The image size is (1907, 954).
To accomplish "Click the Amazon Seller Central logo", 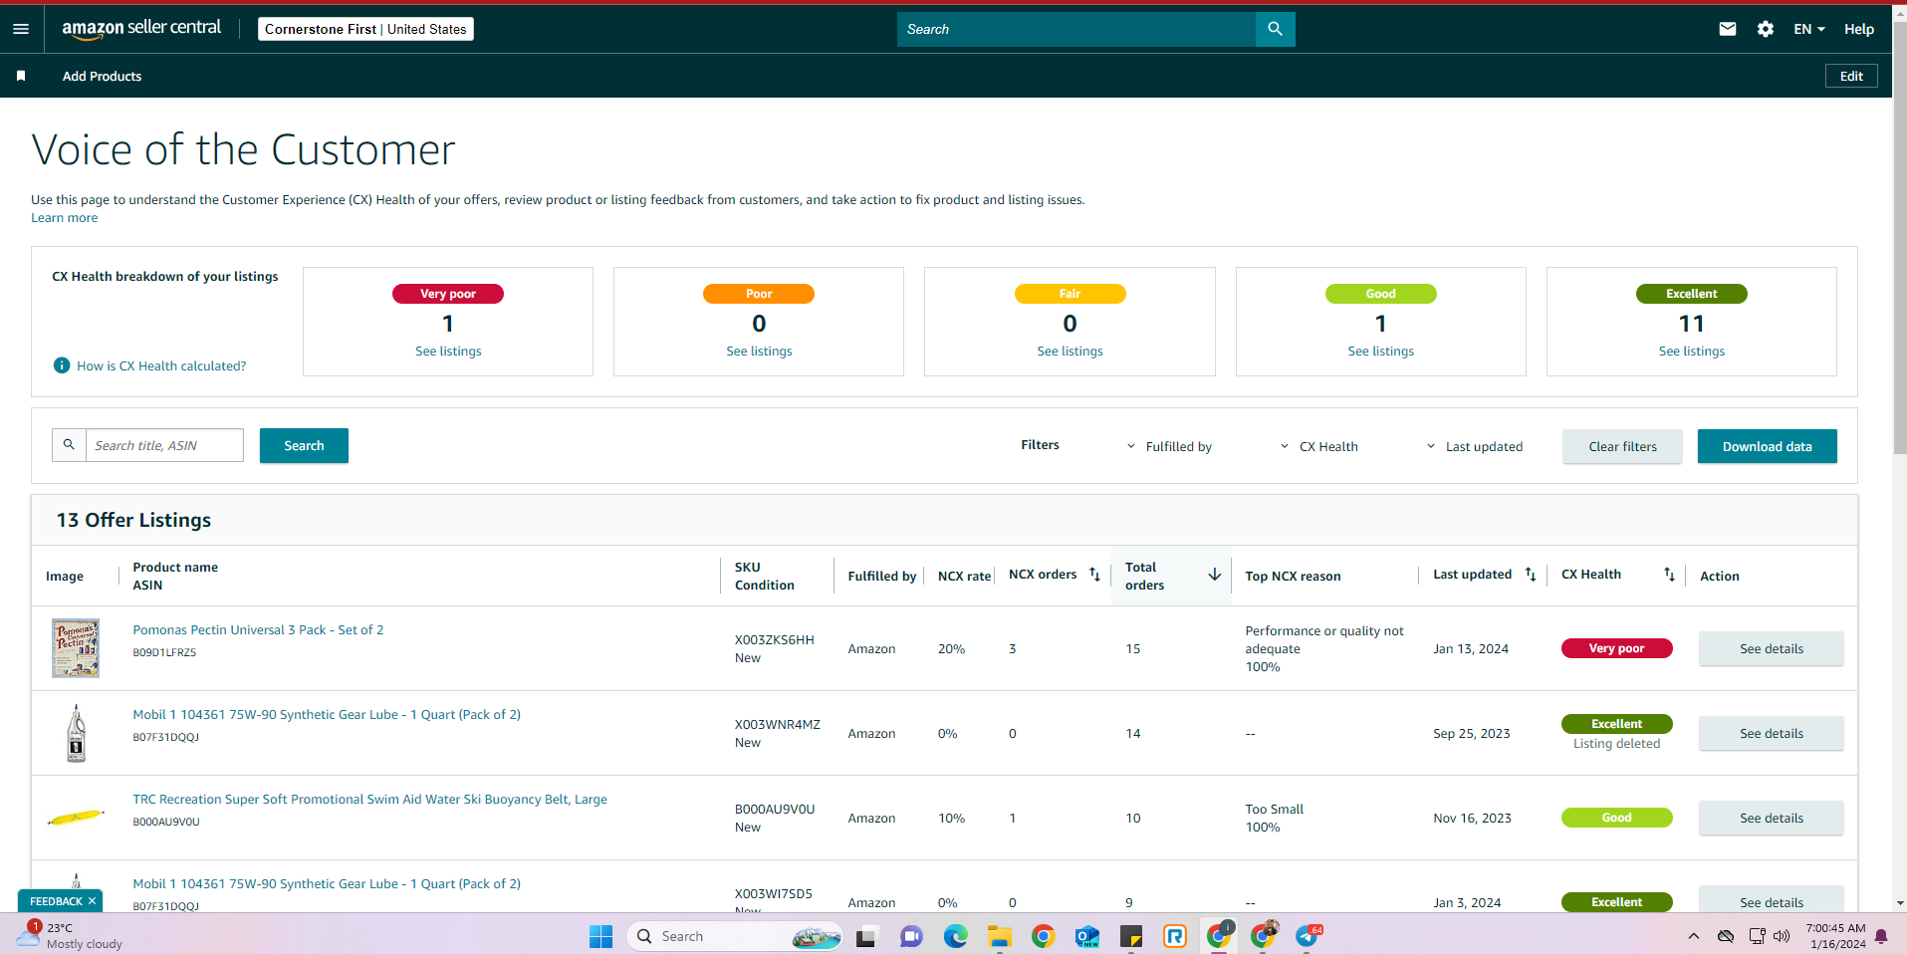I will 141,29.
